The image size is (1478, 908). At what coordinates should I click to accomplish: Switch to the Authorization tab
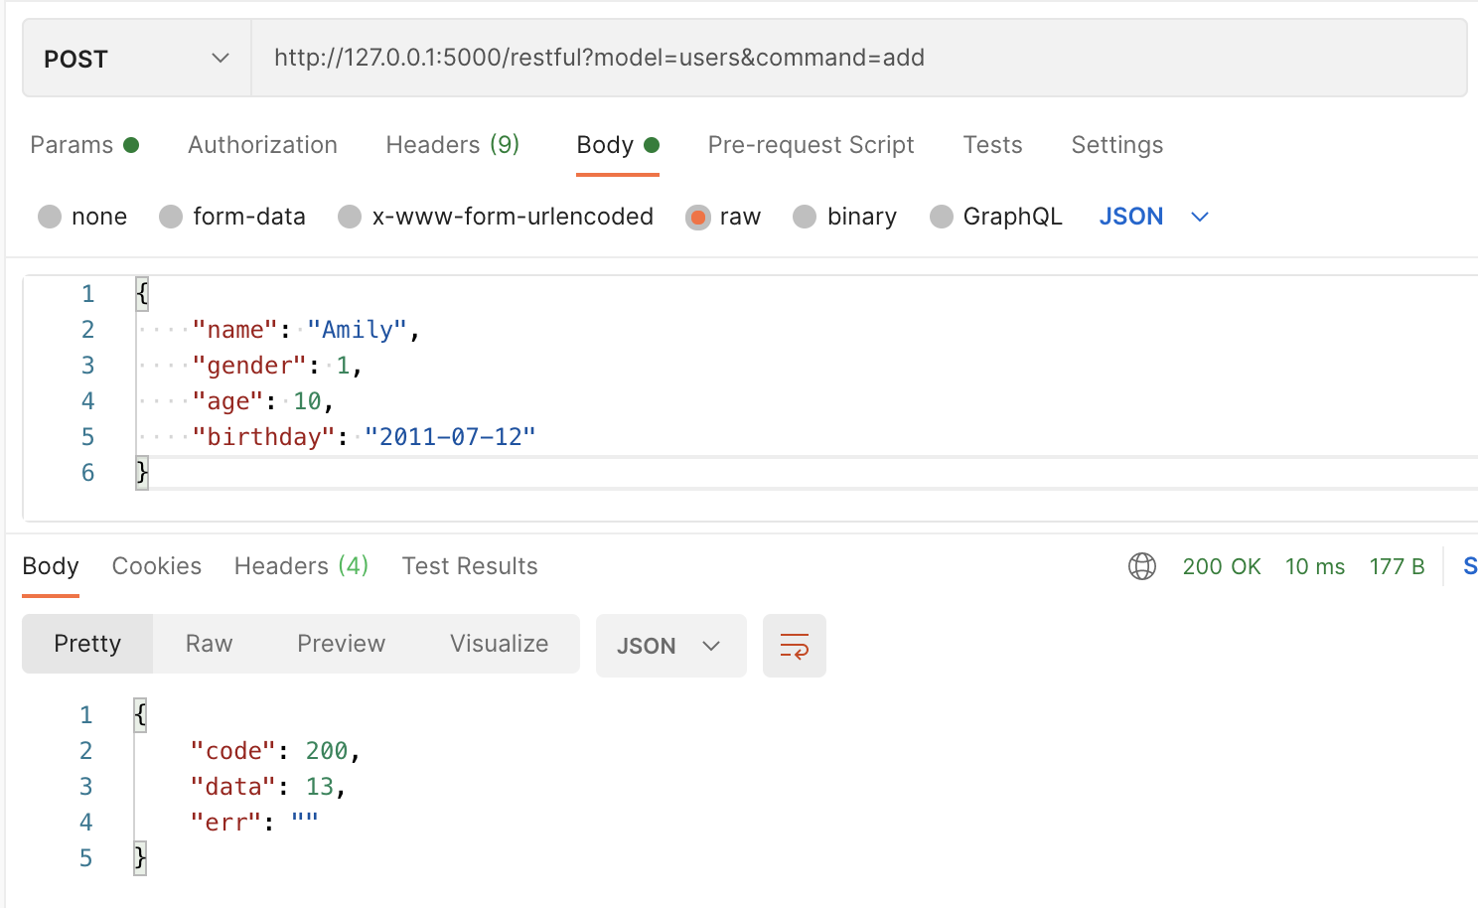point(262,145)
